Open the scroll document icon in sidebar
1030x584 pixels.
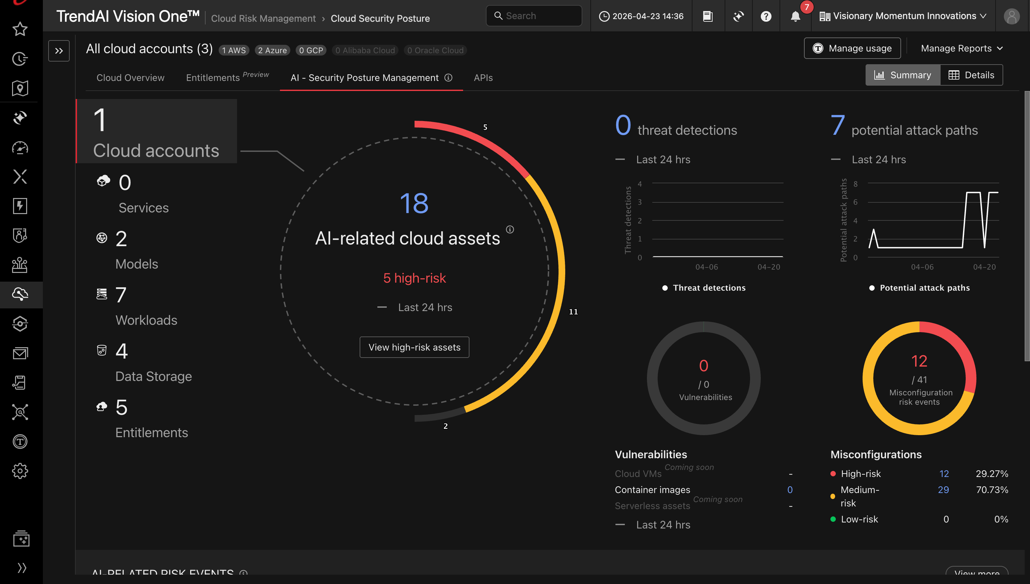[20, 383]
